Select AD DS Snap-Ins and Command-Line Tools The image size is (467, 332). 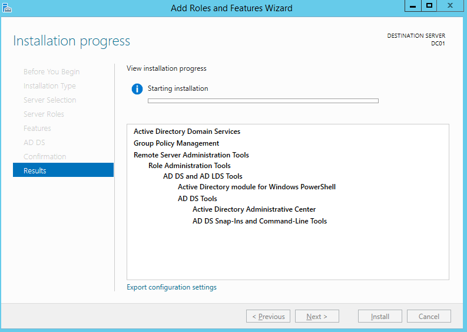pos(260,221)
